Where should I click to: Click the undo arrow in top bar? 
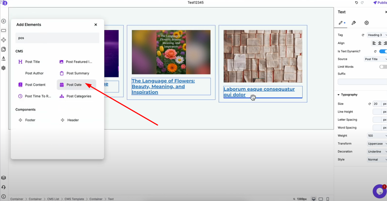356,3
